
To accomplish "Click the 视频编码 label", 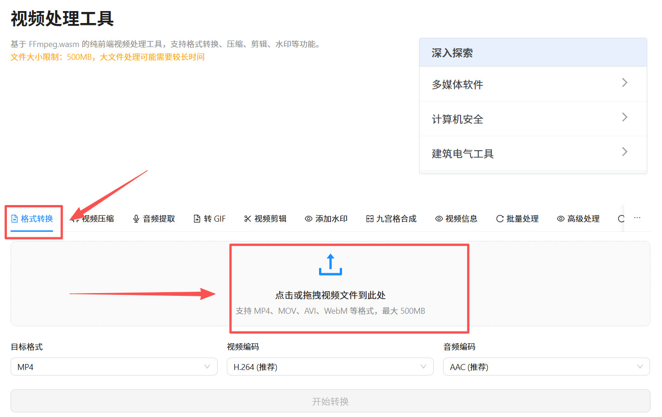I will click(243, 347).
